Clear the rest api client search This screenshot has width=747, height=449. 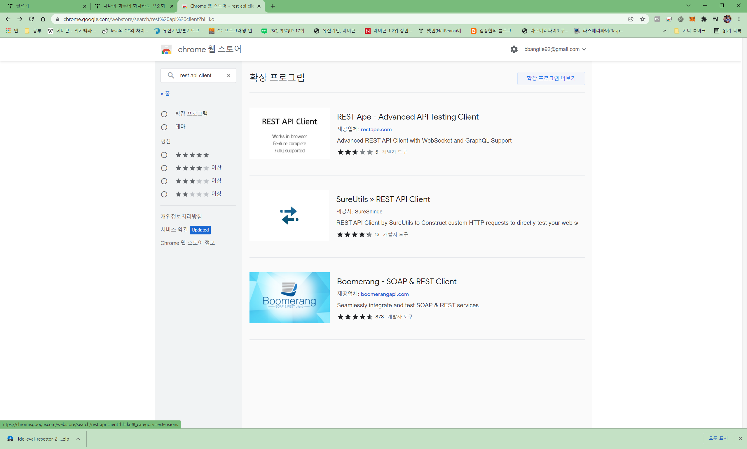(x=228, y=76)
